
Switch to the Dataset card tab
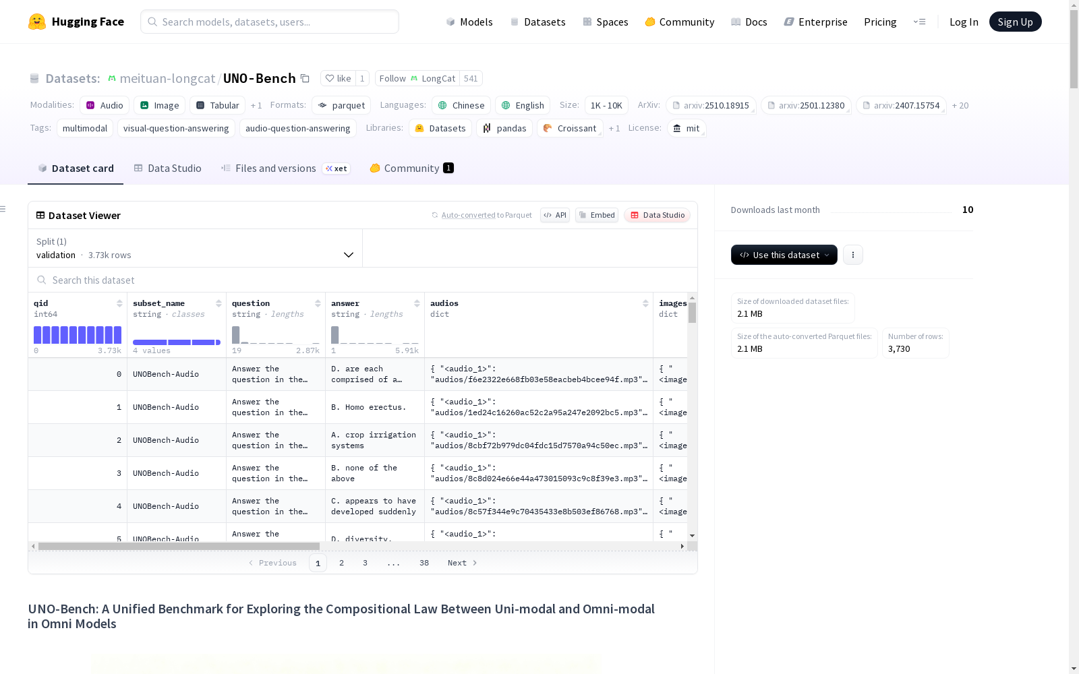pos(76,168)
